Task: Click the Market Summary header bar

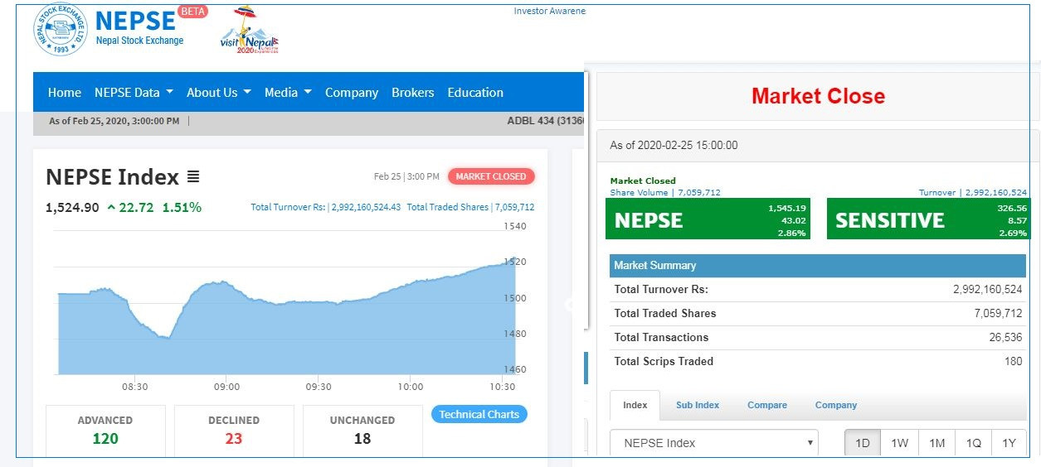Action: [x=817, y=266]
